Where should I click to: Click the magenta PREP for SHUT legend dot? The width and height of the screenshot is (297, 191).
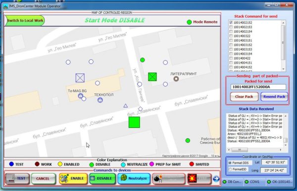[152, 164]
